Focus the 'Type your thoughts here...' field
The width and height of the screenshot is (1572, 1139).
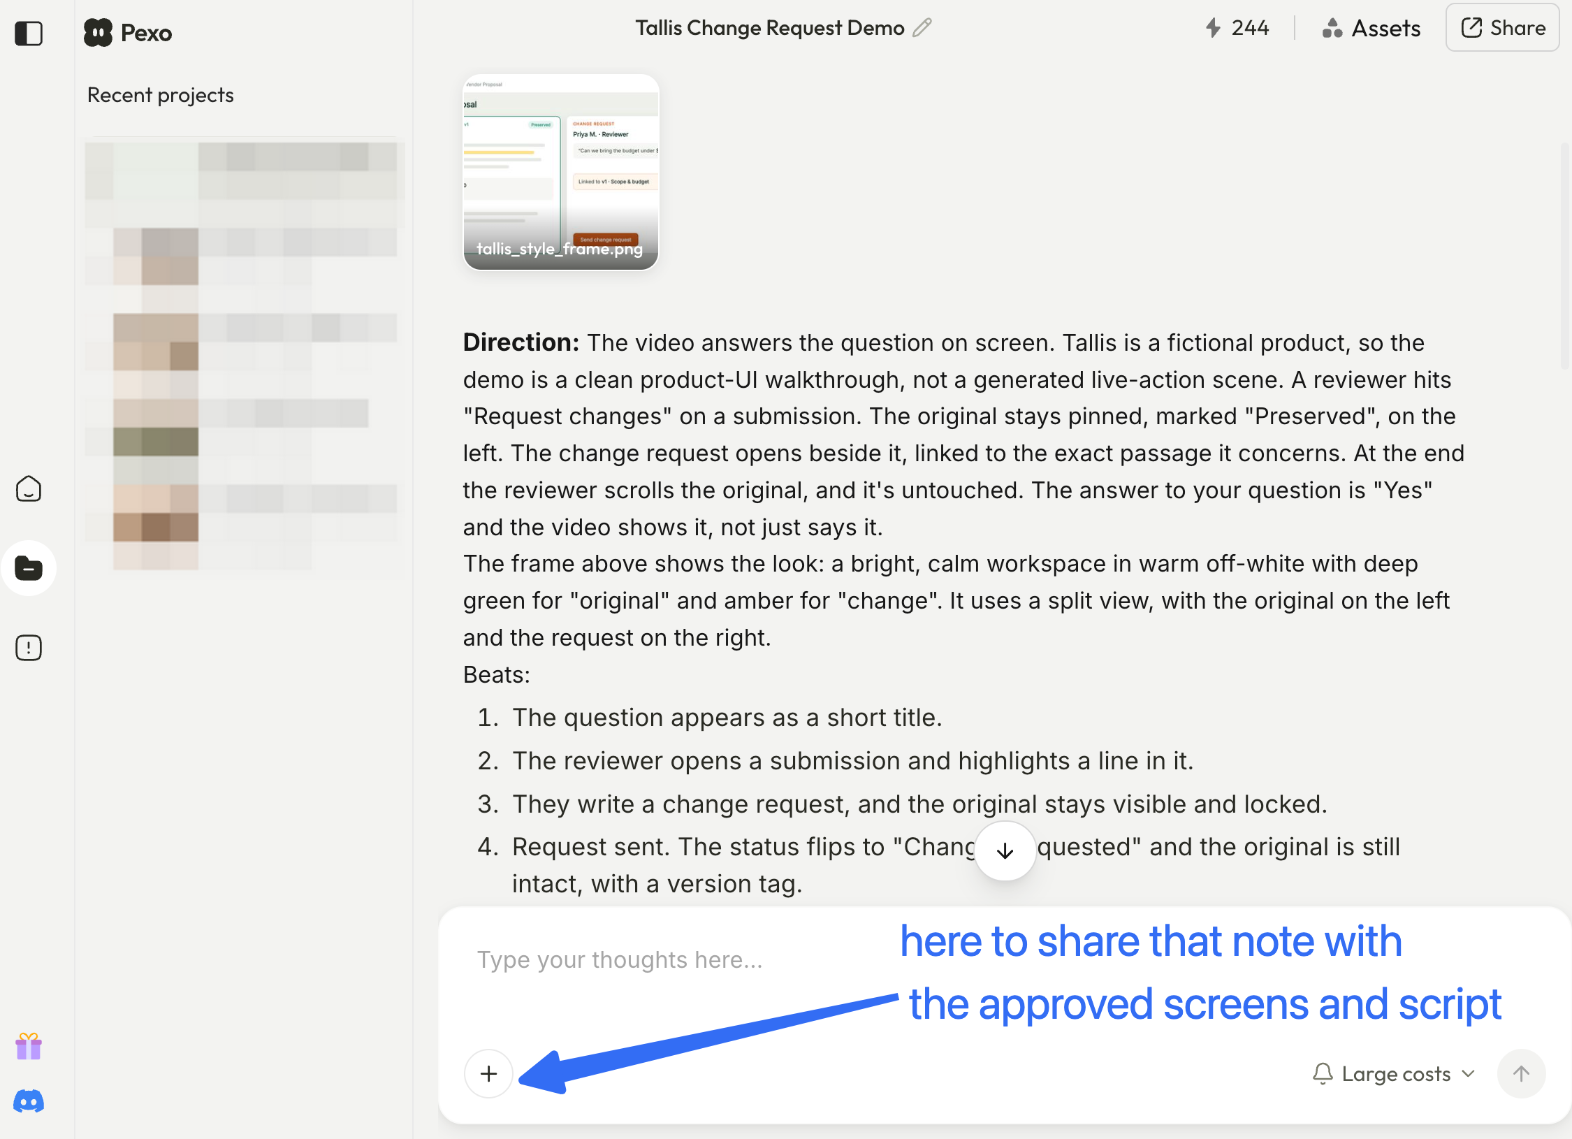[x=620, y=960]
